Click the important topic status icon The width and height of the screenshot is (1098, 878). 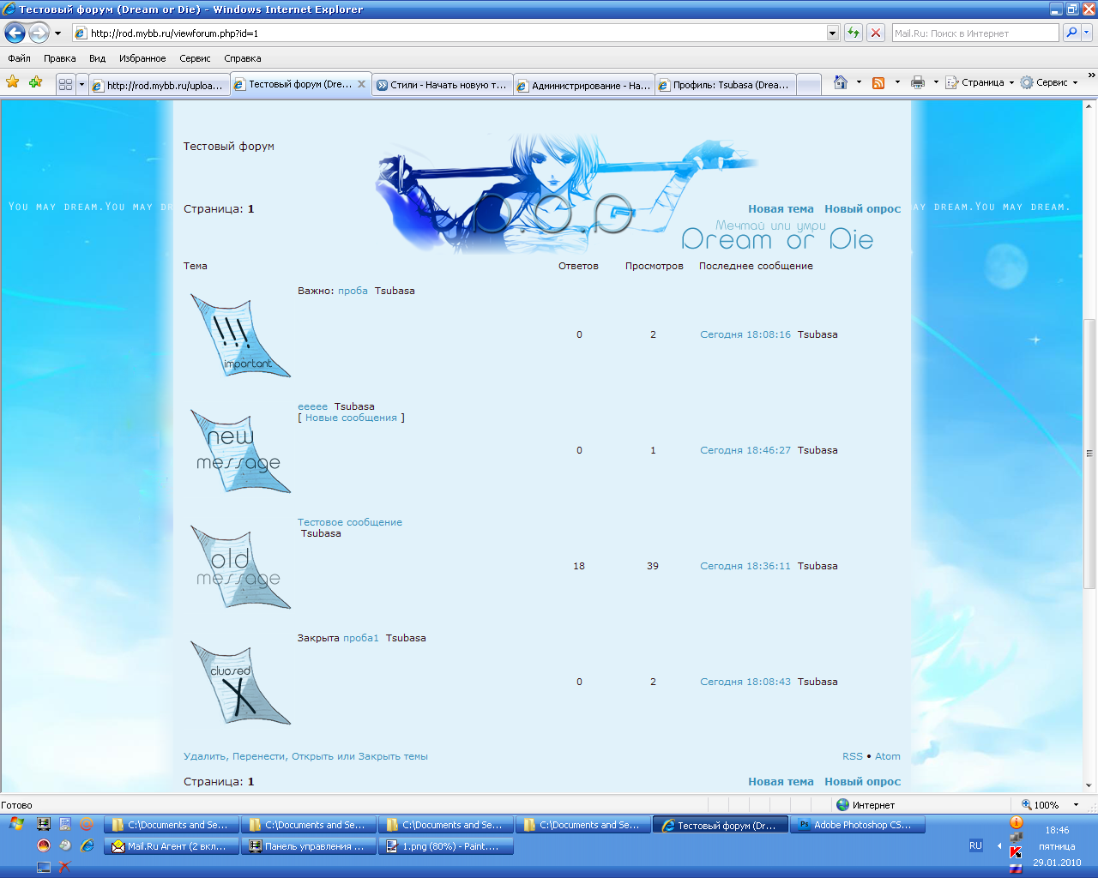[x=240, y=336]
